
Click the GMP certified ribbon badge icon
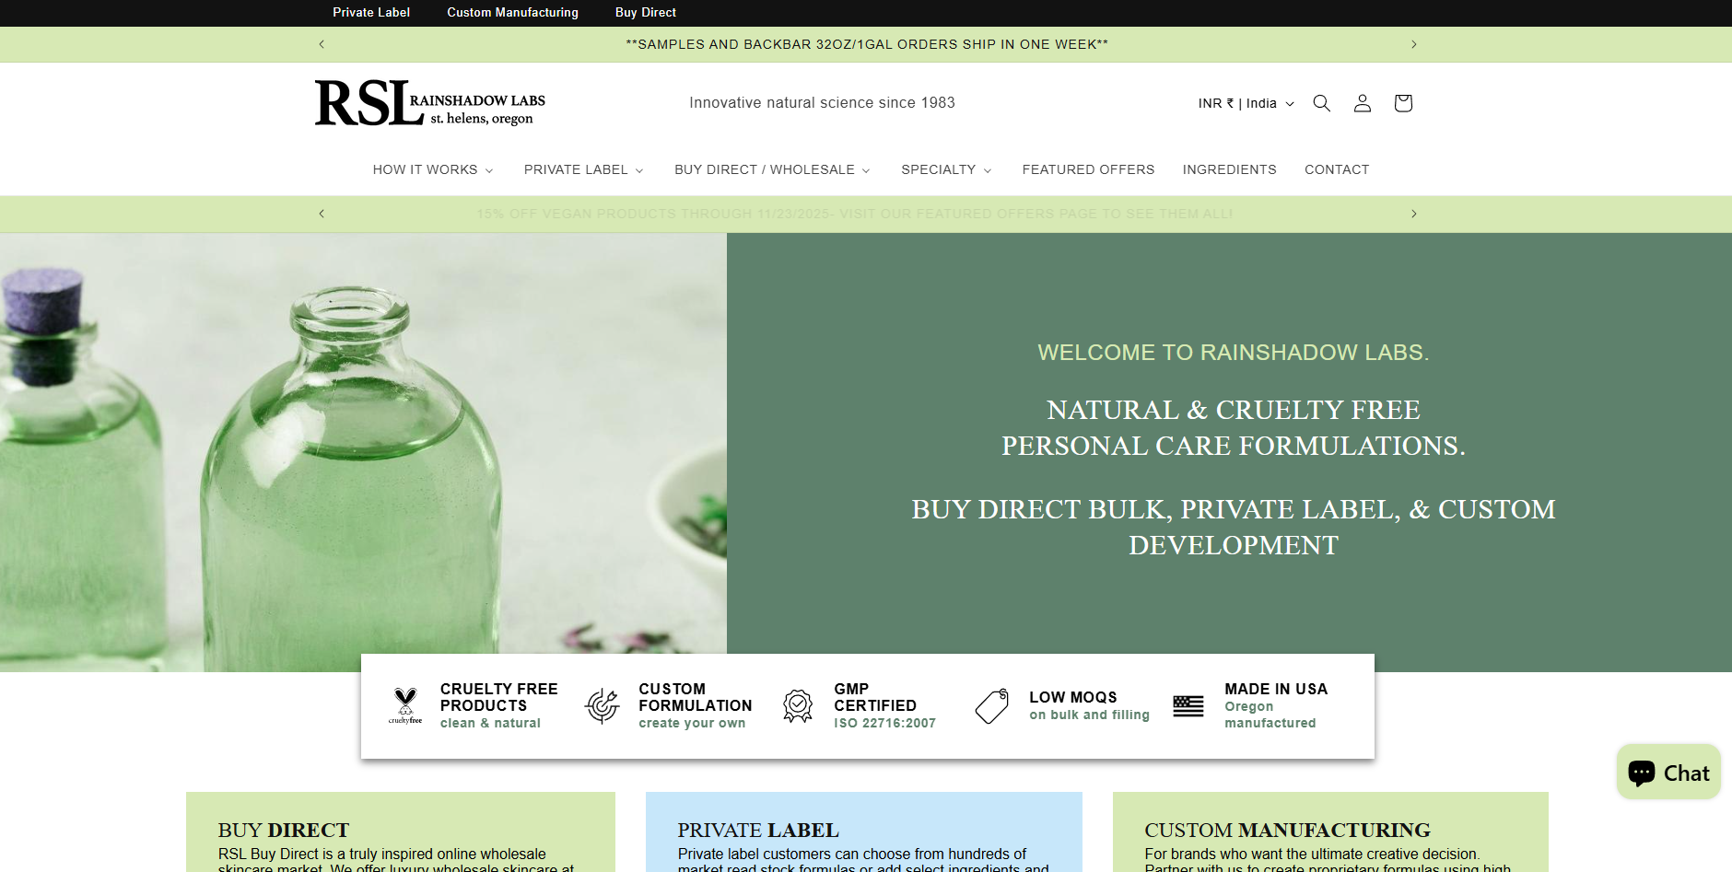[x=797, y=705]
